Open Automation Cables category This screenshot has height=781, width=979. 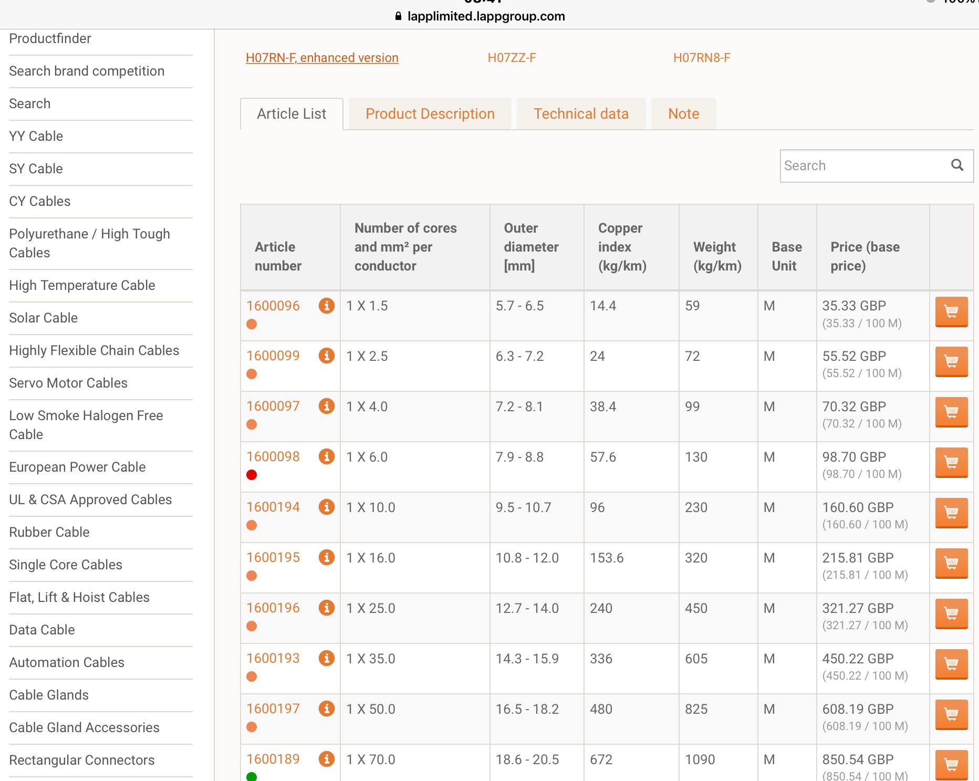click(67, 662)
